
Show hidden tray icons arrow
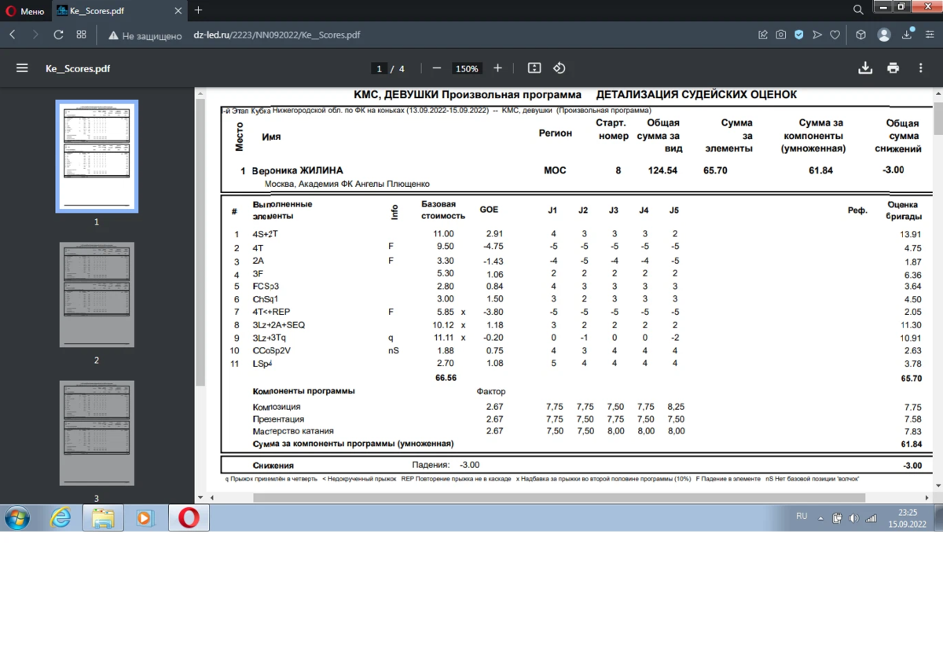pos(820,518)
